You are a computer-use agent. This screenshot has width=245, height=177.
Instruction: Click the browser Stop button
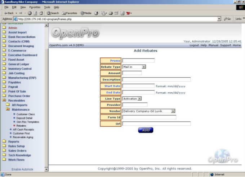(30, 13)
